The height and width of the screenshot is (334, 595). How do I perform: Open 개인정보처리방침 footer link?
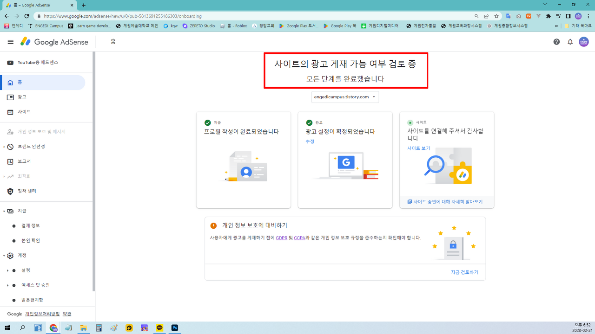42,314
